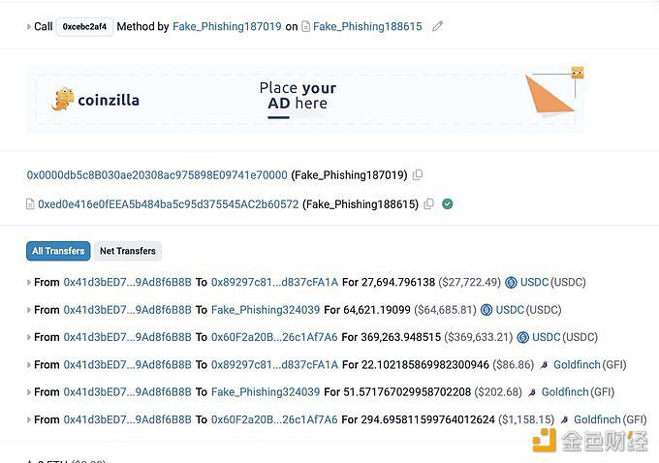Click the 0xcebc2af4 method ID badge
The height and width of the screenshot is (463, 659).
(x=85, y=27)
